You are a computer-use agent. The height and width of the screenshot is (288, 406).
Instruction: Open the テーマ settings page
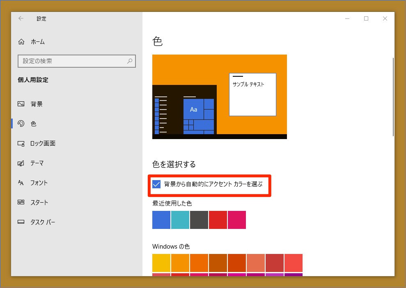tap(37, 163)
